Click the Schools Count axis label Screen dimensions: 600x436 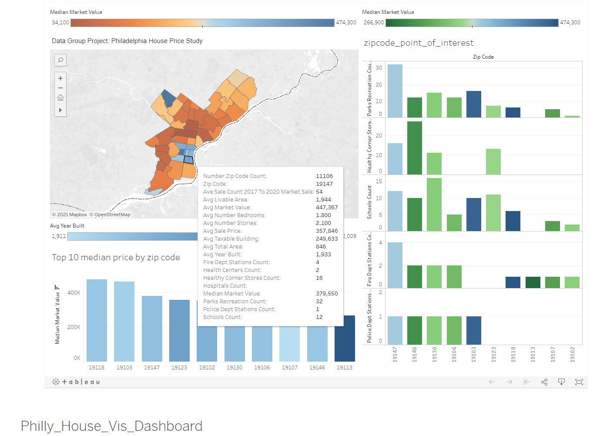(x=369, y=202)
